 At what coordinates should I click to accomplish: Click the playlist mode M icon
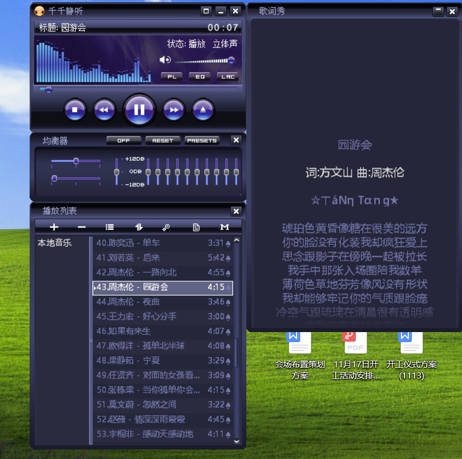225,227
